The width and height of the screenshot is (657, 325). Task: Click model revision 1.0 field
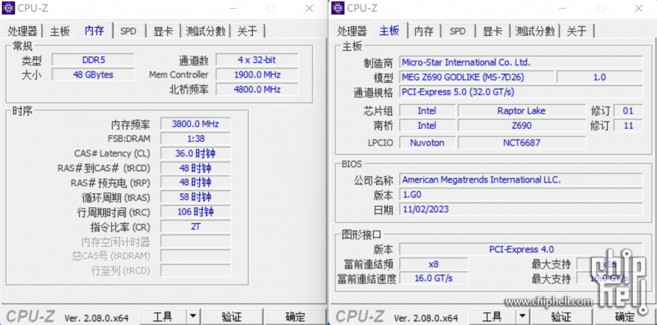599,78
